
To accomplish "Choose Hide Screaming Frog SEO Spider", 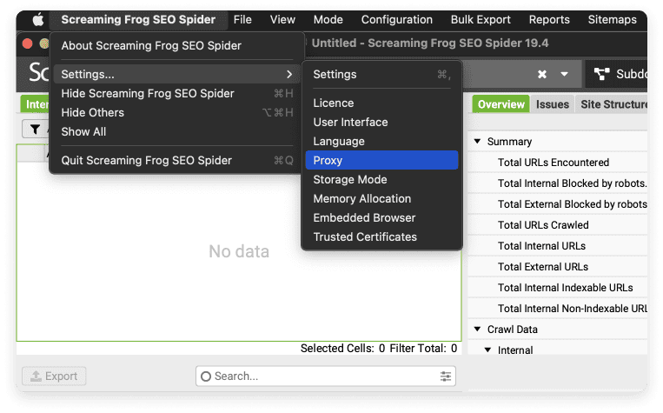I will [176, 94].
